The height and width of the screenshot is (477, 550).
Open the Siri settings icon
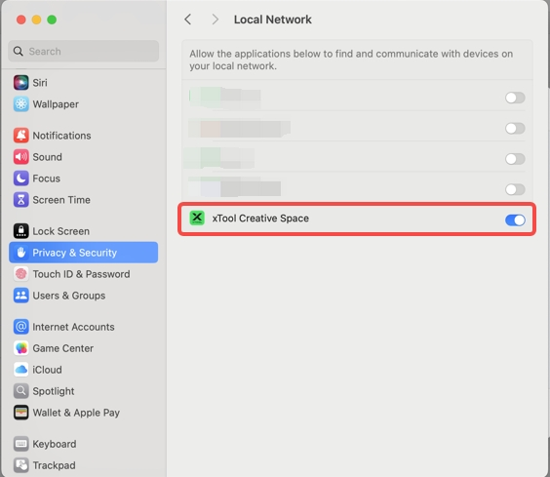coord(21,83)
